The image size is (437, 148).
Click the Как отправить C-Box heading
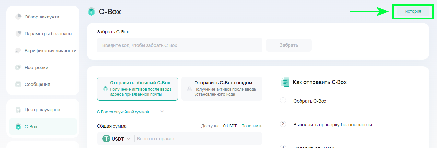(320, 82)
